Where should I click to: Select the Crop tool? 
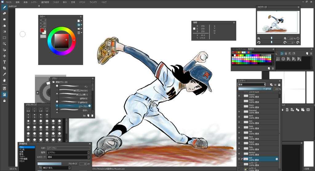pyautogui.click(x=4, y=68)
